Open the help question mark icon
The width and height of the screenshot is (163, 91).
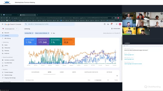105,24
